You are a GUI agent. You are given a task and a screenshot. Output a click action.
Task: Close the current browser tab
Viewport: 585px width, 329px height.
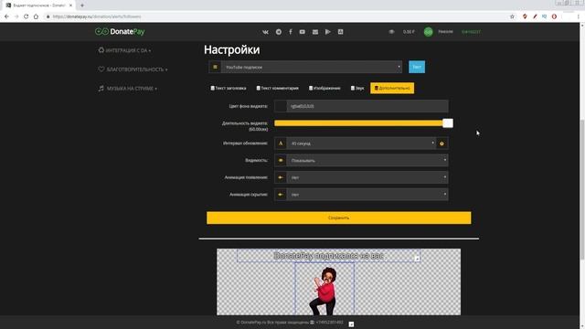click(70, 5)
